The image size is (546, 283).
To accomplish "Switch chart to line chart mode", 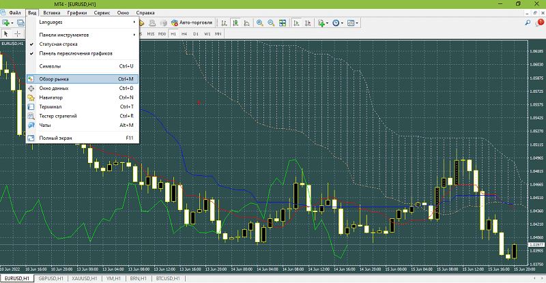I will click(x=246, y=23).
